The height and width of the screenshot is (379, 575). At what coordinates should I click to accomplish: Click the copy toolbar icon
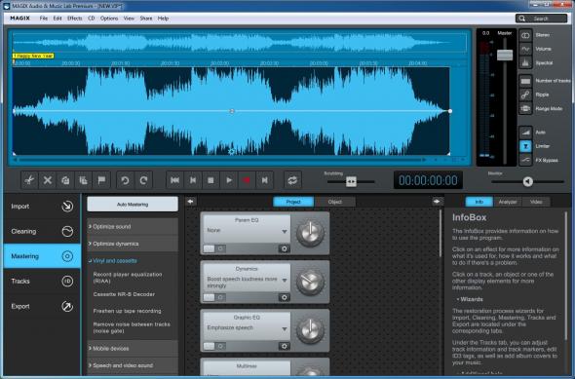pyautogui.click(x=65, y=180)
